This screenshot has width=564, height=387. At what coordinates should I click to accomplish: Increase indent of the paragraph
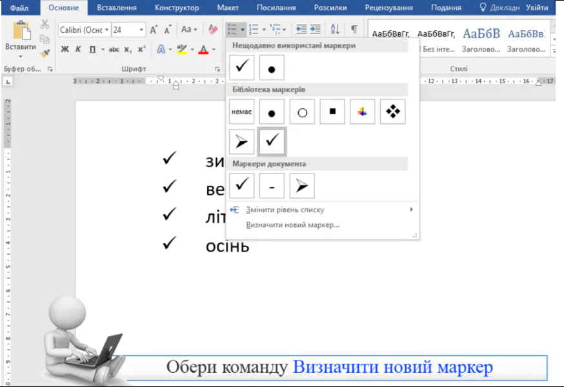pos(315,30)
